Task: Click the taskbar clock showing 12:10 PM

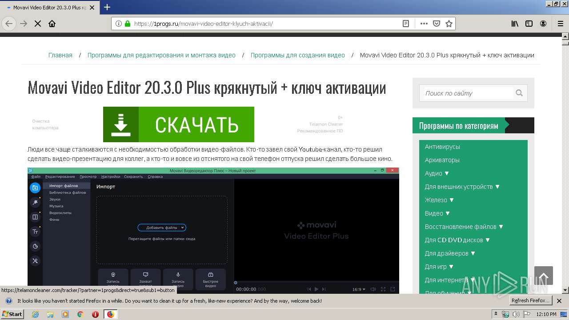Action: point(546,314)
